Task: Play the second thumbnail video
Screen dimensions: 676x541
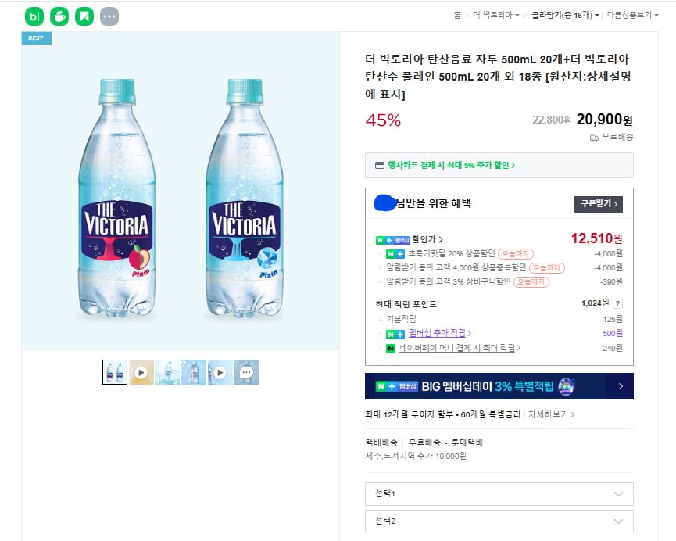Action: [141, 372]
